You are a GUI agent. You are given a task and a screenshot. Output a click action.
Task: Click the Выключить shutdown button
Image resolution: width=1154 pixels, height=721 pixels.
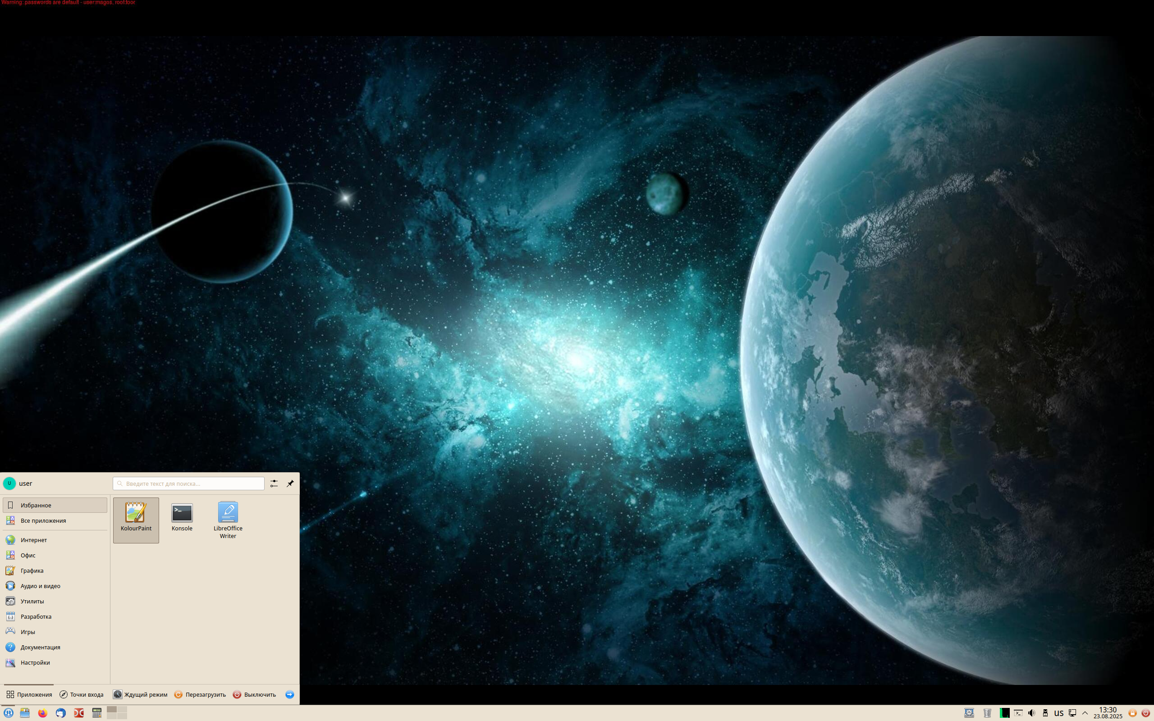[x=254, y=694]
